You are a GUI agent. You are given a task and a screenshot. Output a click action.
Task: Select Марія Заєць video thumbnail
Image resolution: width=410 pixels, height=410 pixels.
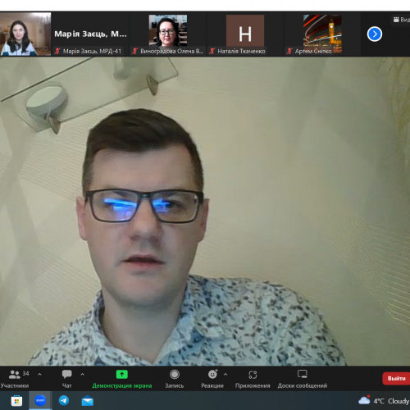(x=25, y=34)
